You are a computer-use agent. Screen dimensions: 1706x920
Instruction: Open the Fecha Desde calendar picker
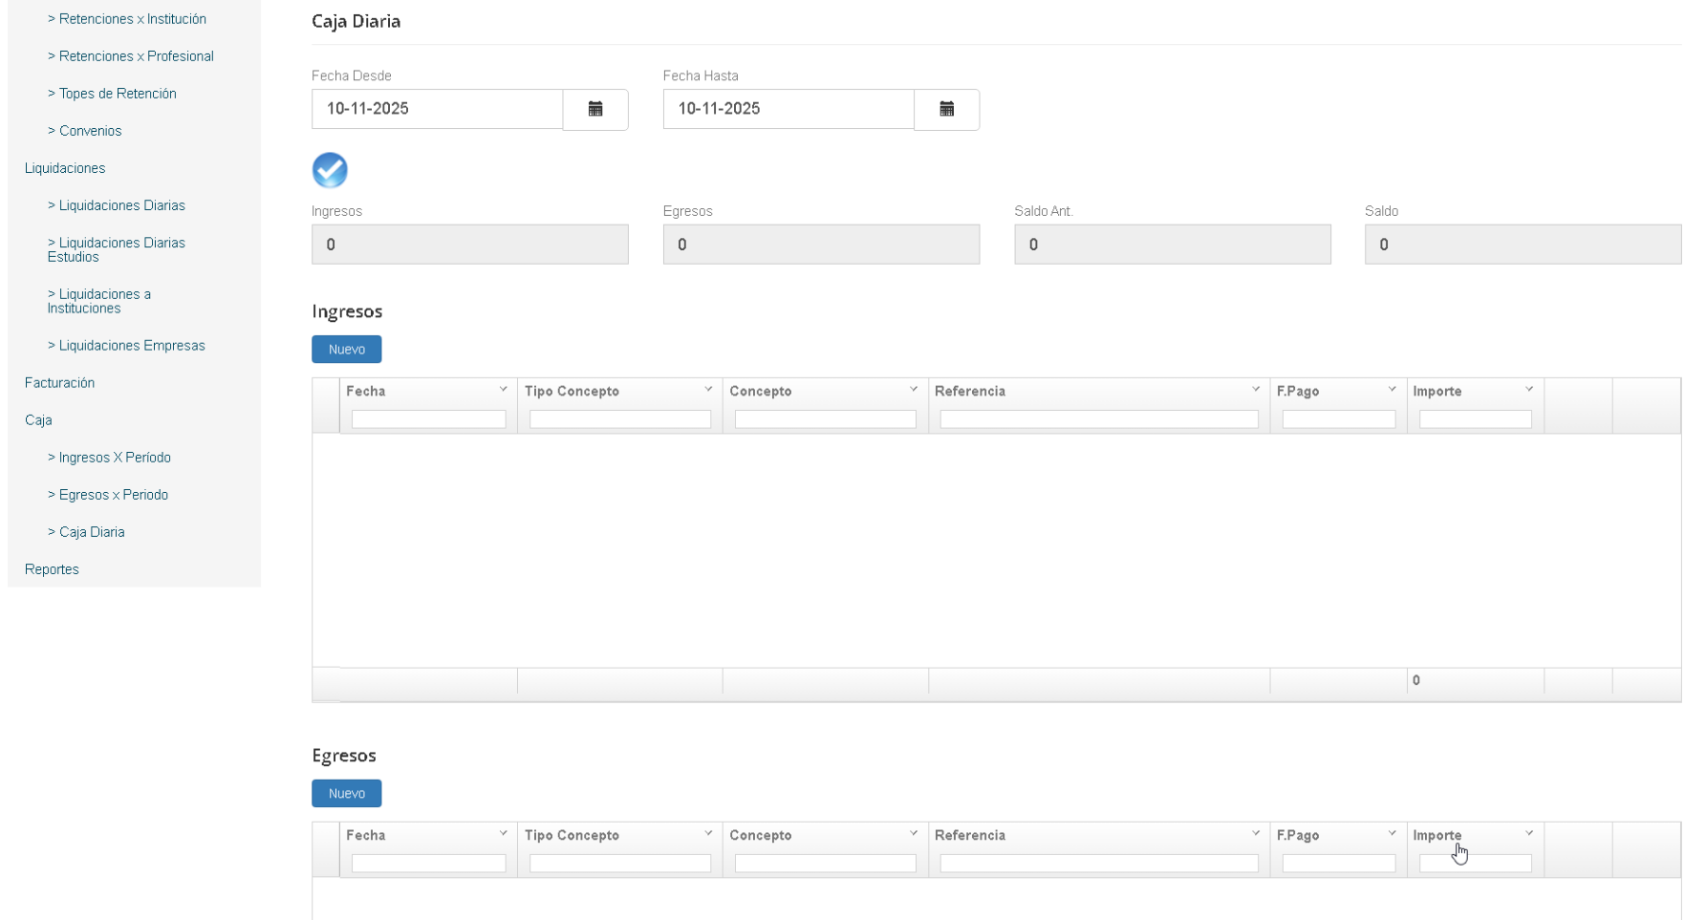594,110
